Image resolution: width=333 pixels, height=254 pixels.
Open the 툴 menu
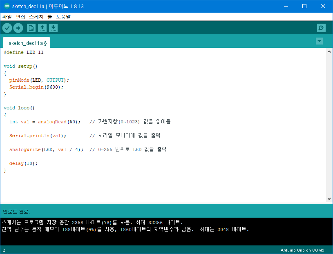click(x=50, y=17)
